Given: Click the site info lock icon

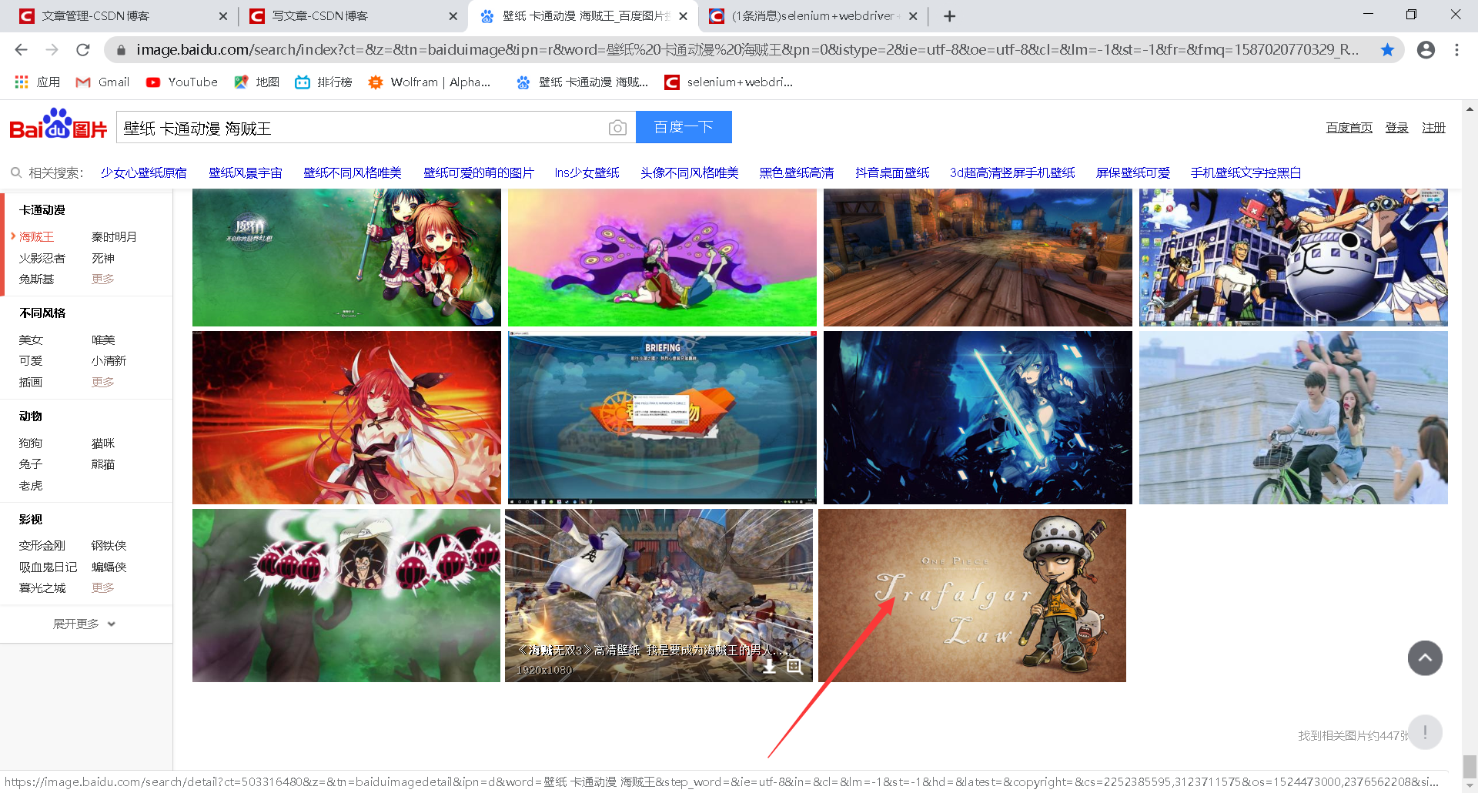Looking at the screenshot, I should (x=121, y=50).
